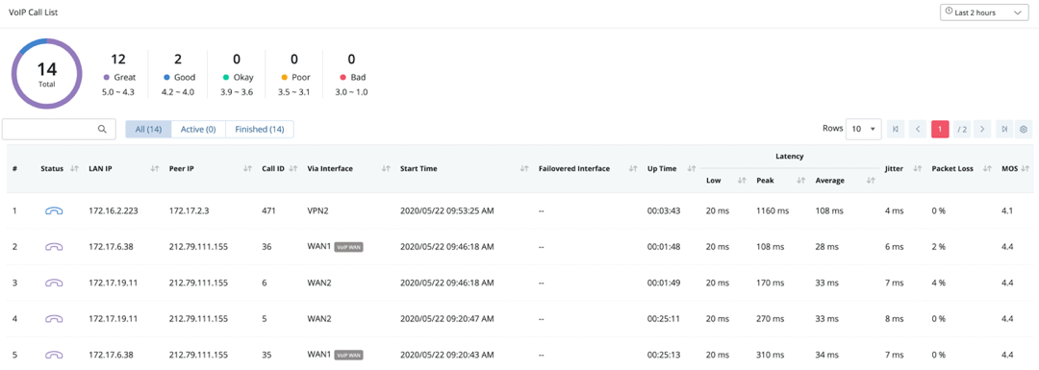Select the All (14) tab
The width and height of the screenshot is (1039, 370).
point(148,130)
